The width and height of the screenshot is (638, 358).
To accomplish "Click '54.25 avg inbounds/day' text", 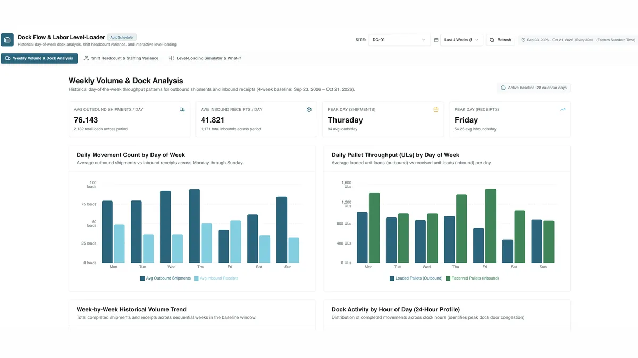I will point(475,129).
